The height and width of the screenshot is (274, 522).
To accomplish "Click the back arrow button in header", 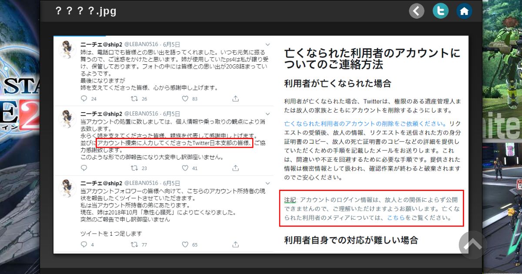I will point(417,11).
